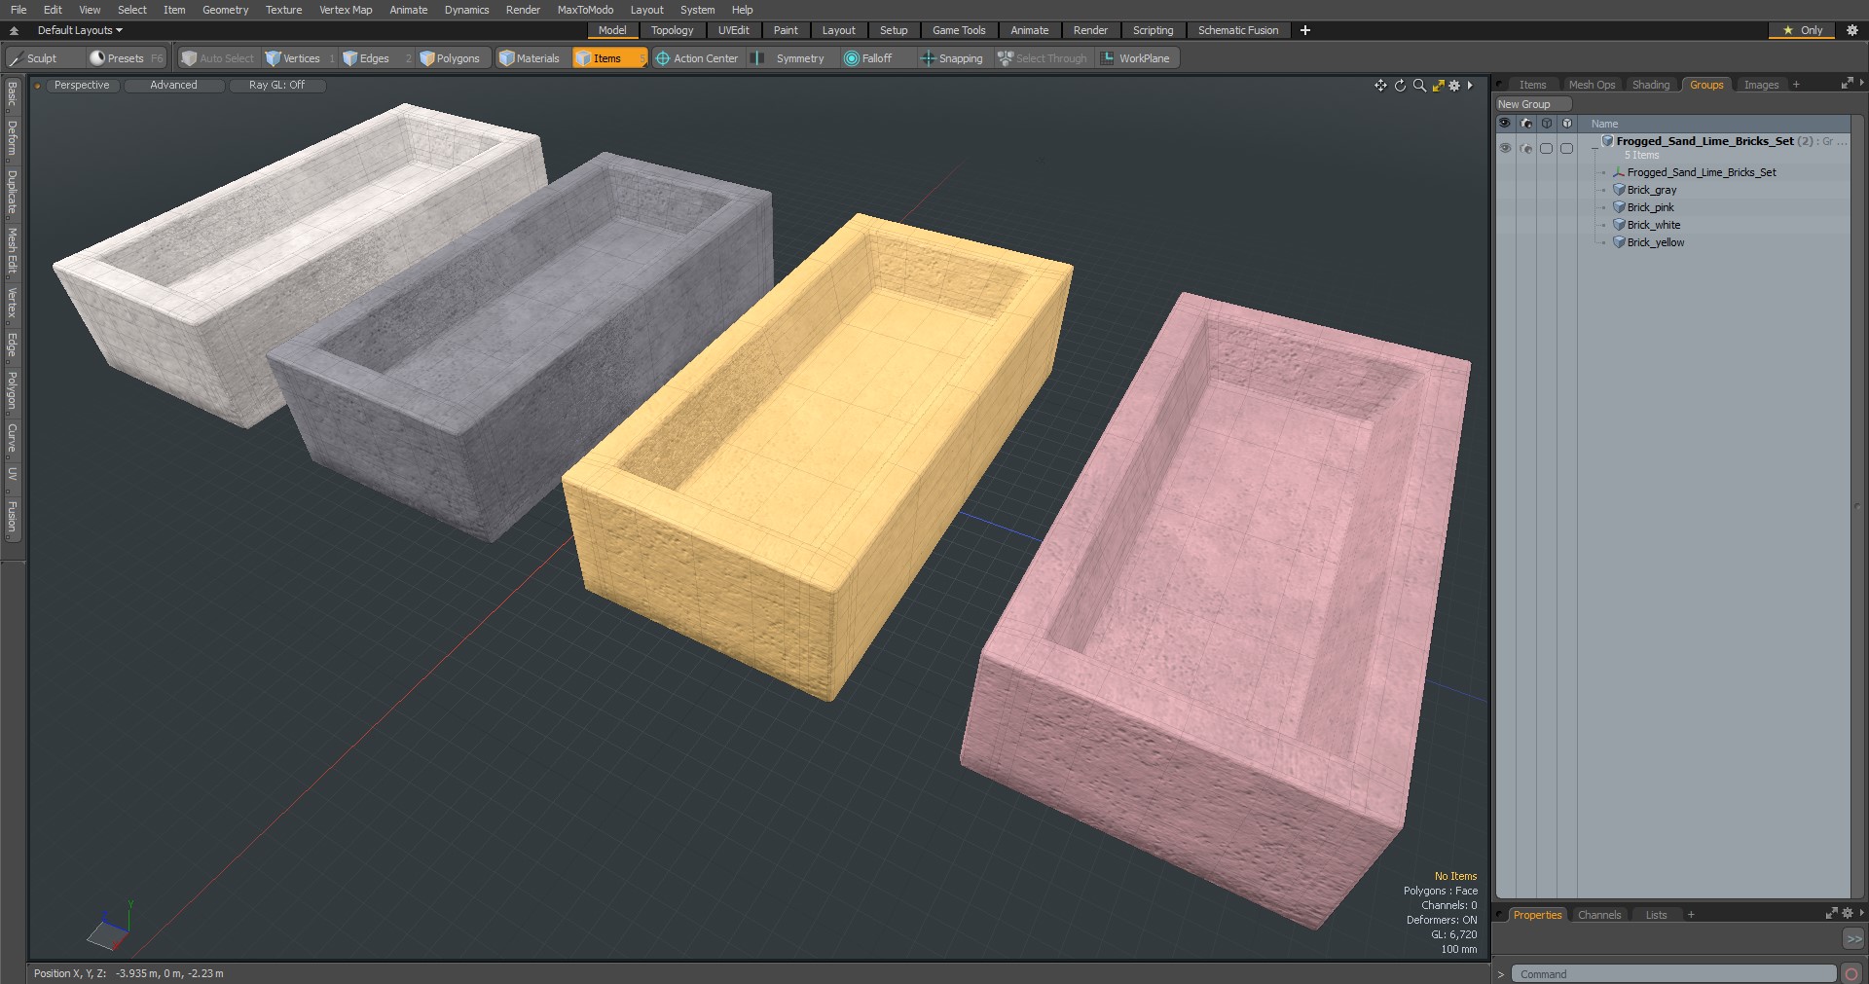Switch to the Lists tab
This screenshot has height=984, width=1869.
pos(1656,915)
